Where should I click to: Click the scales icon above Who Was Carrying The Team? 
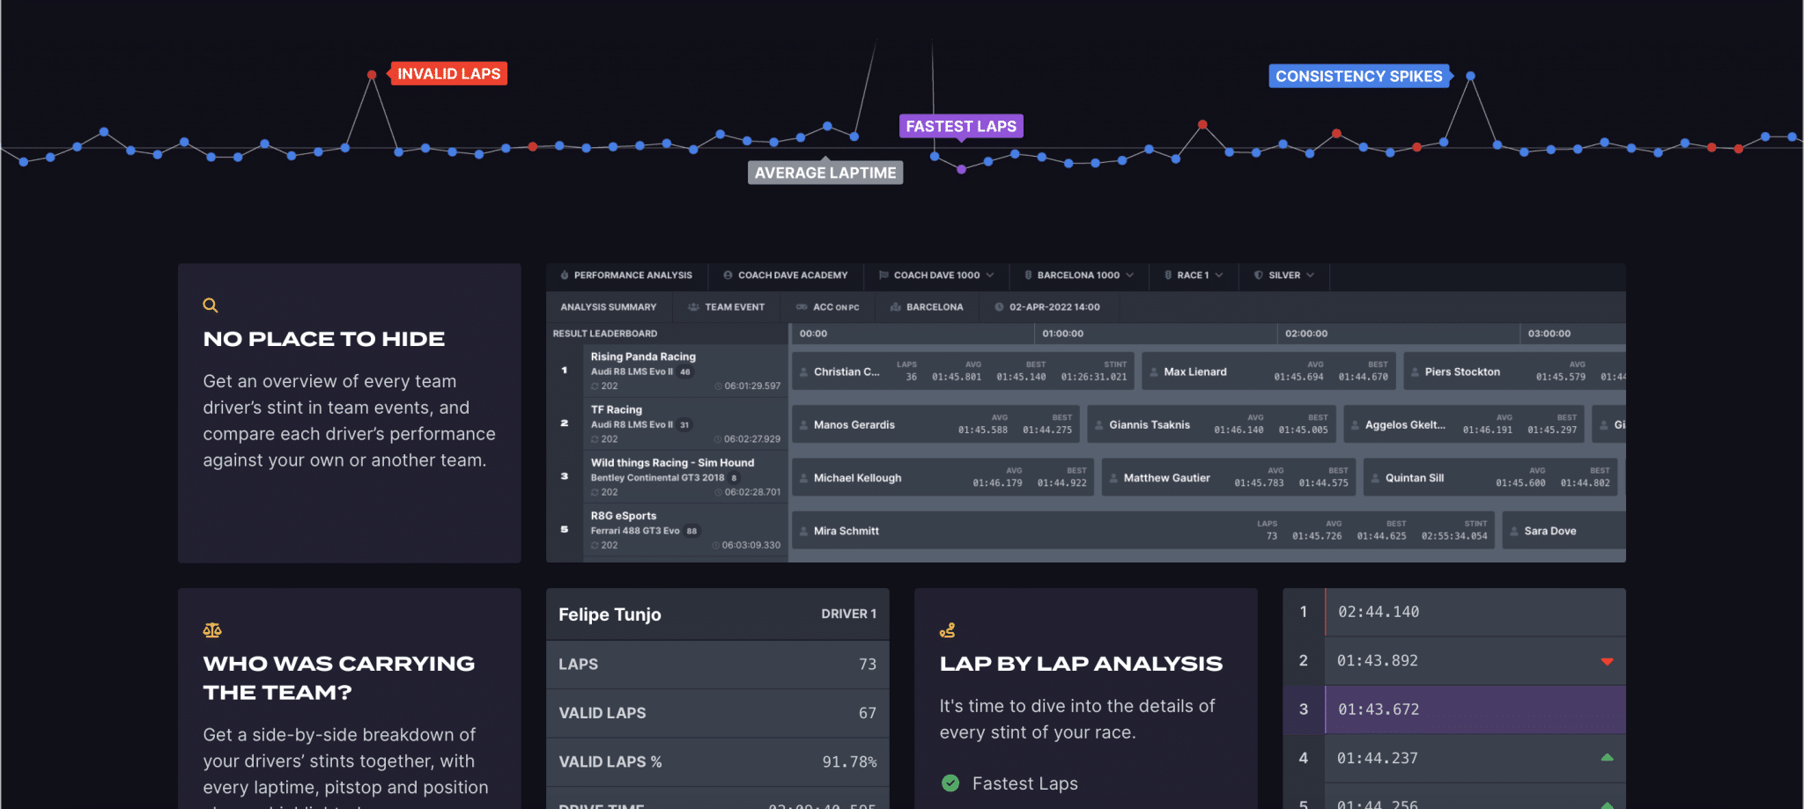pyautogui.click(x=212, y=629)
